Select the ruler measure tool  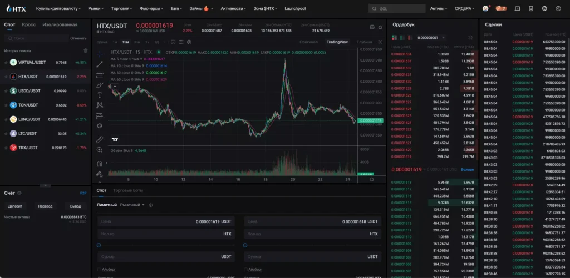(x=100, y=139)
